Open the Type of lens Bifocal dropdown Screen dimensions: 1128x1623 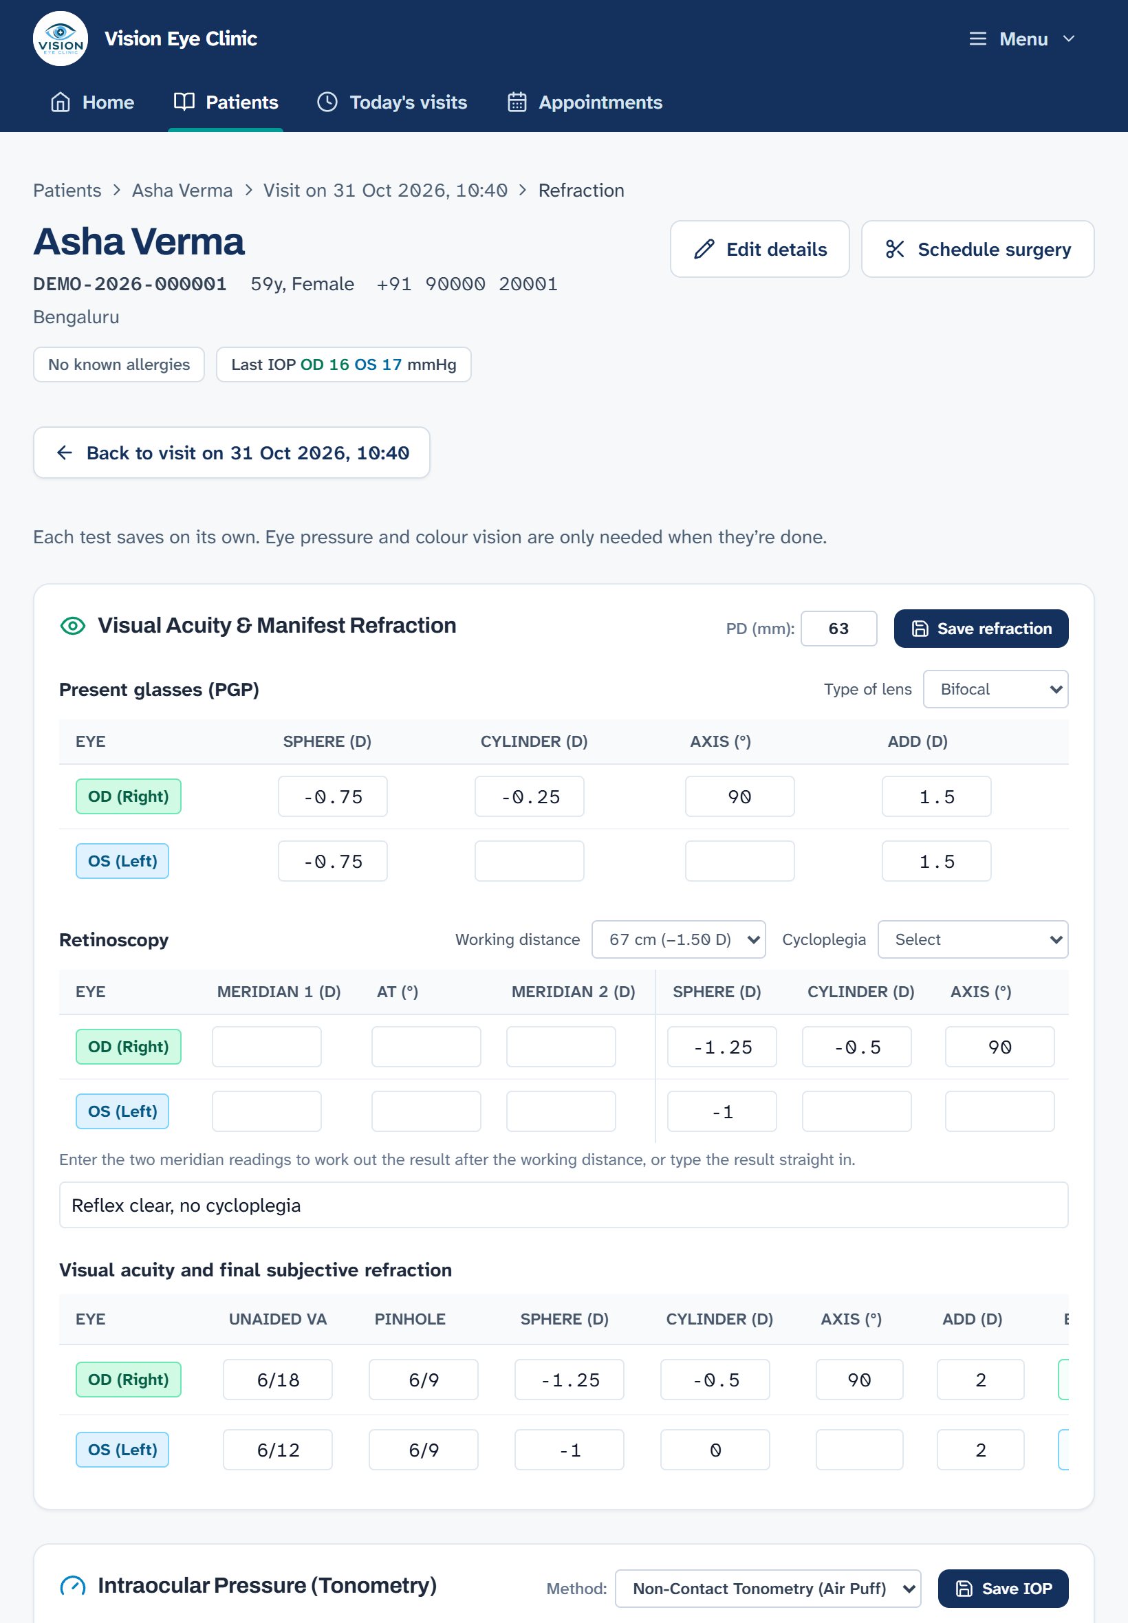[x=995, y=690]
